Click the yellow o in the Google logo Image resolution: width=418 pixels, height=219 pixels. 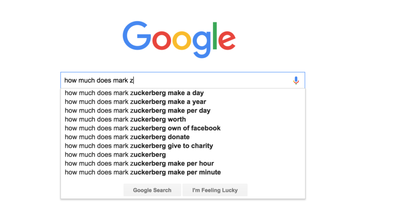[x=182, y=40]
